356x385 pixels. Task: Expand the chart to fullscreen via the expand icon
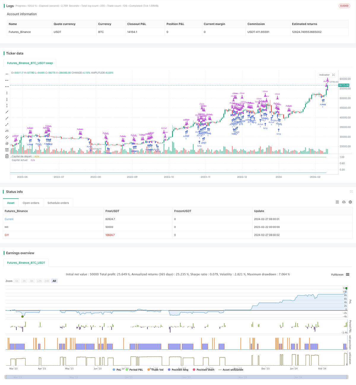click(x=333, y=75)
